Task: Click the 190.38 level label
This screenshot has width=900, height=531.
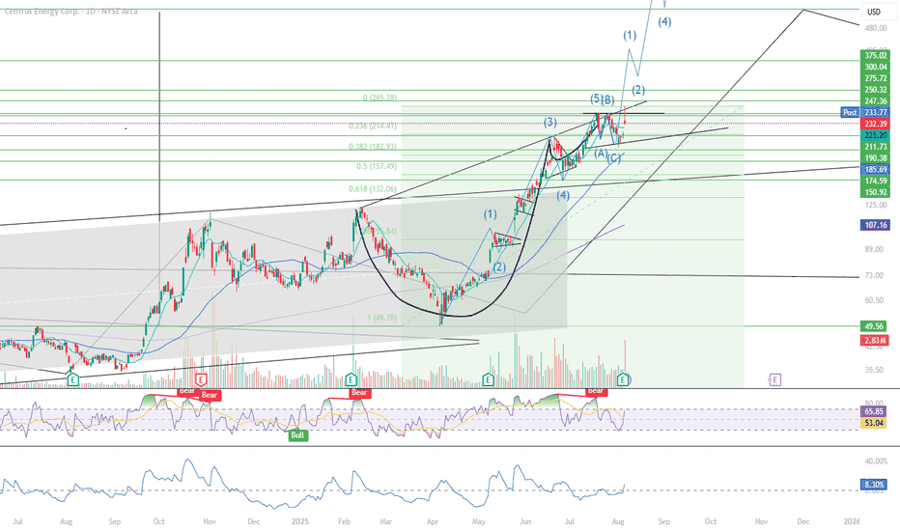Action: (875, 158)
